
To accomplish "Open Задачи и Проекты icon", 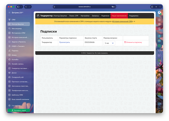I will 9,42.
